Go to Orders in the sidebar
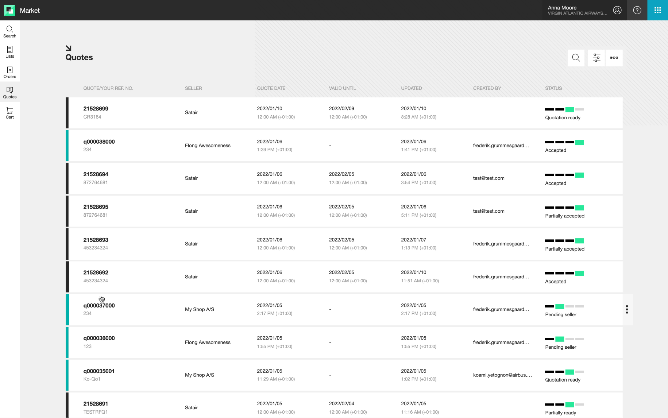668x418 pixels. pyautogui.click(x=10, y=73)
